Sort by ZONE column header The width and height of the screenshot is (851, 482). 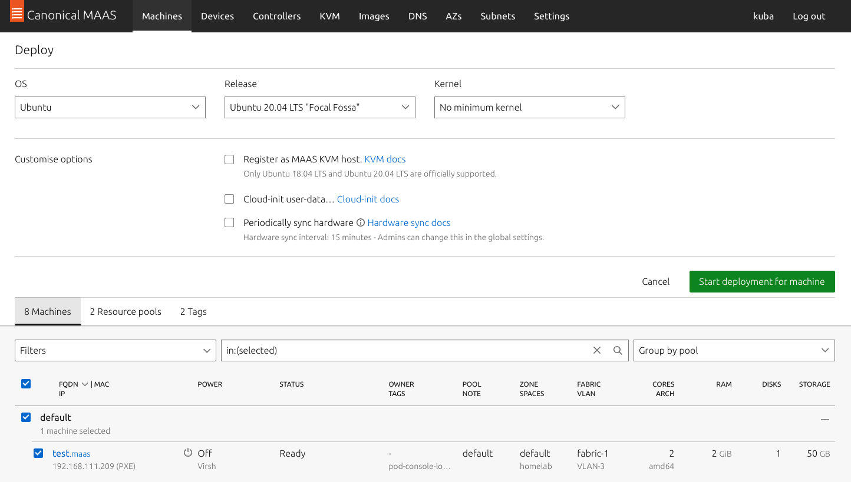(529, 384)
